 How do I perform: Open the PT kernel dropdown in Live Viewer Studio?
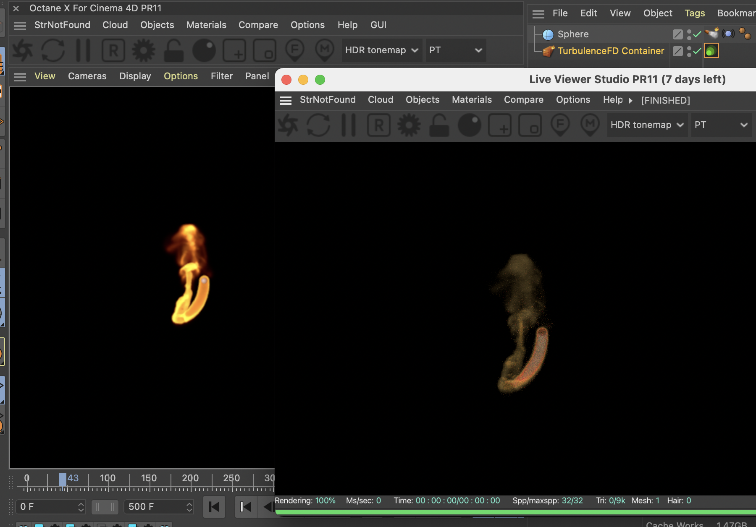coord(720,125)
